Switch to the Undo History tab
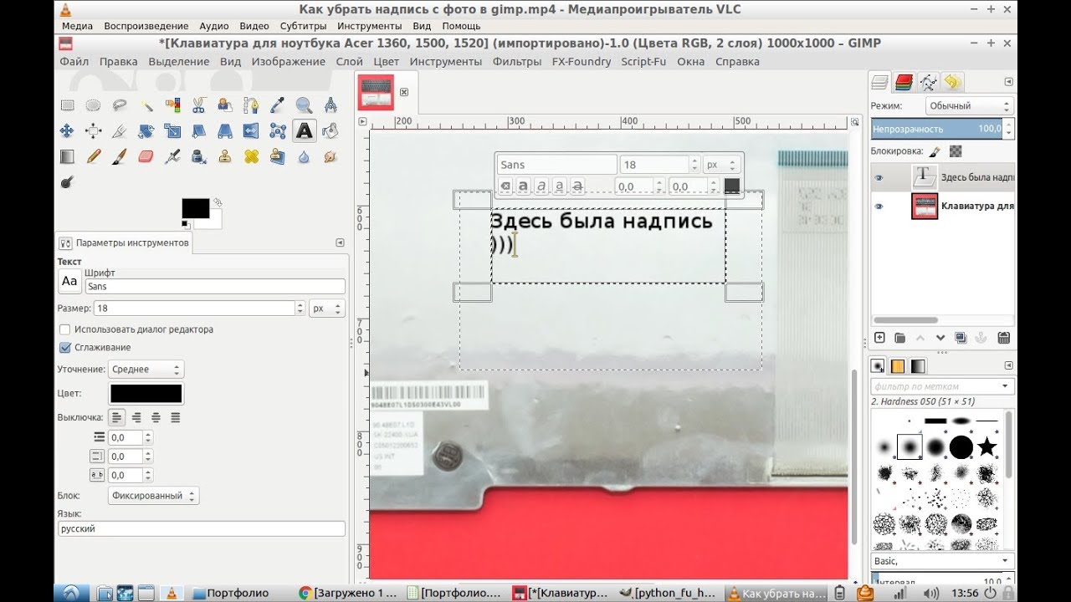Image resolution: width=1071 pixels, height=602 pixels. tap(952, 82)
